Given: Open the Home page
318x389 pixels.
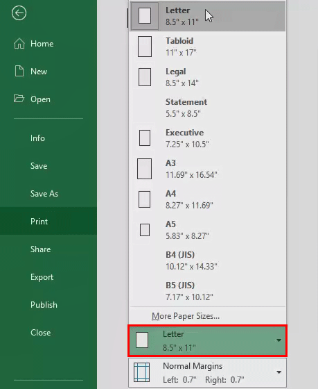Looking at the screenshot, I should click(x=48, y=44).
